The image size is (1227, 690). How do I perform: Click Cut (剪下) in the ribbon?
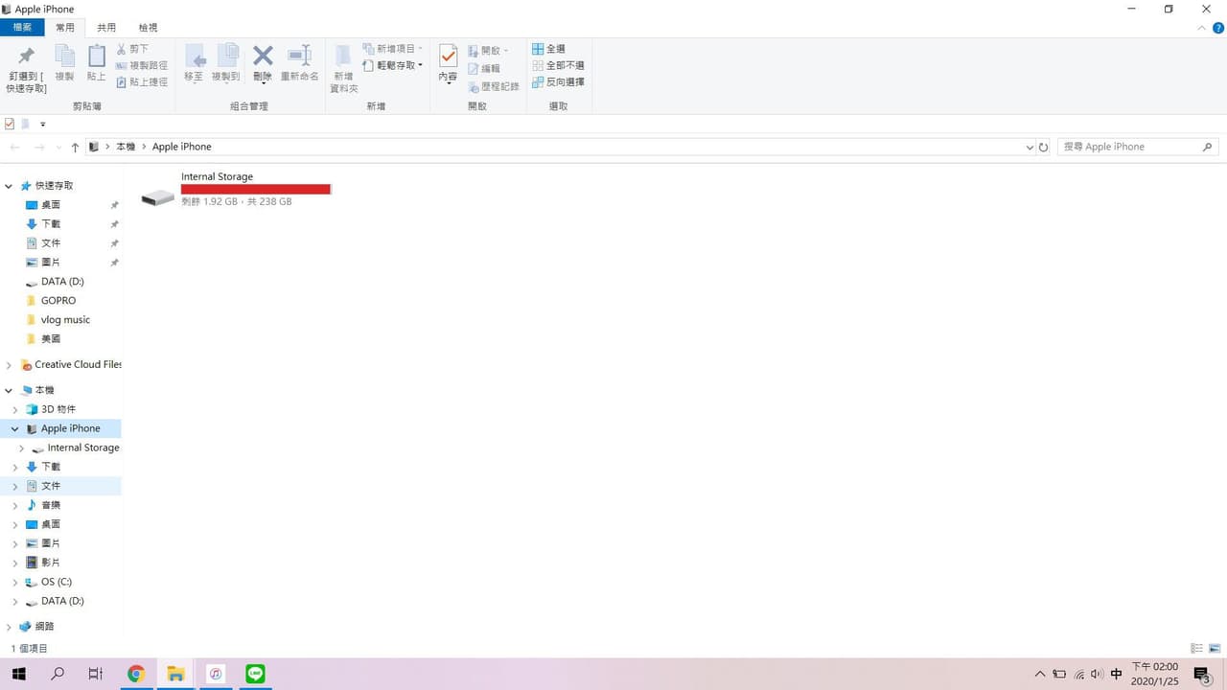pyautogui.click(x=132, y=49)
